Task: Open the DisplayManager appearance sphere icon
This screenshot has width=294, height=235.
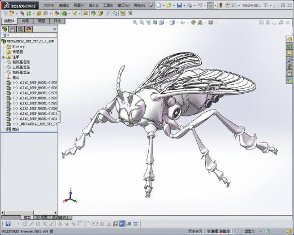Action: pos(29,29)
